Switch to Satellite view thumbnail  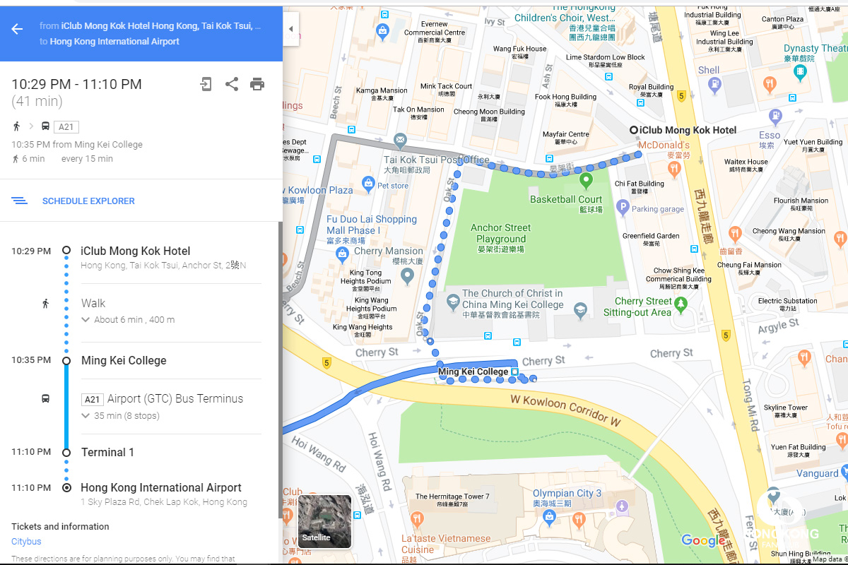tap(324, 521)
